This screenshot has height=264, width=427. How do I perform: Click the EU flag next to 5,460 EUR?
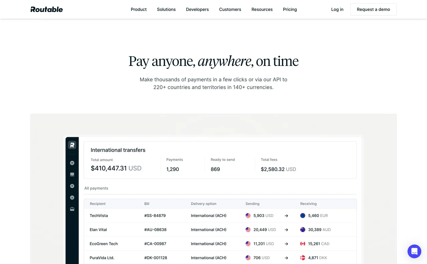tap(303, 215)
